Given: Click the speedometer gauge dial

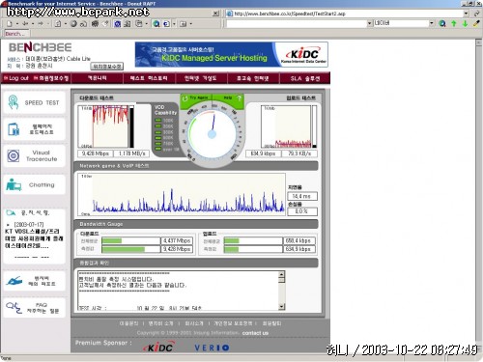Looking at the screenshot, I should pyautogui.click(x=212, y=134).
